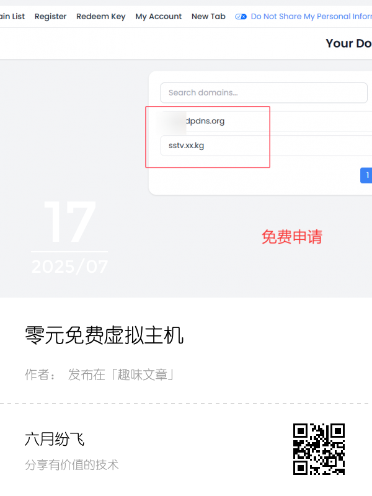Open the 零元免费虚拟主机 article title
Image resolution: width=372 pixels, height=496 pixels.
[x=104, y=335]
